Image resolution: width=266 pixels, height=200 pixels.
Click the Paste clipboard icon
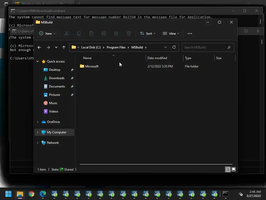point(91,34)
